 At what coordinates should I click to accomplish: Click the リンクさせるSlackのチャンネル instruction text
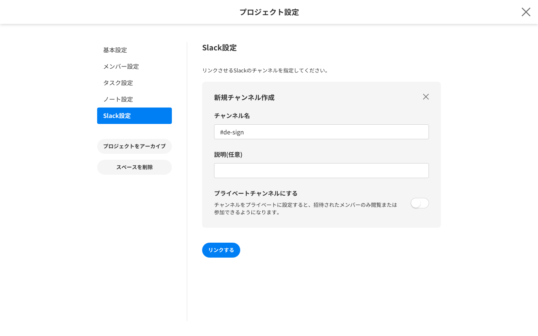point(266,71)
